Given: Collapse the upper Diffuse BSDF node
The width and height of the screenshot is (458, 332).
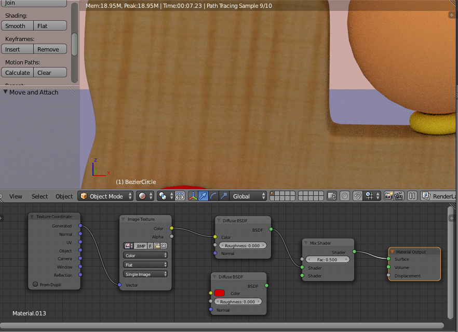Looking at the screenshot, I should coord(219,220).
